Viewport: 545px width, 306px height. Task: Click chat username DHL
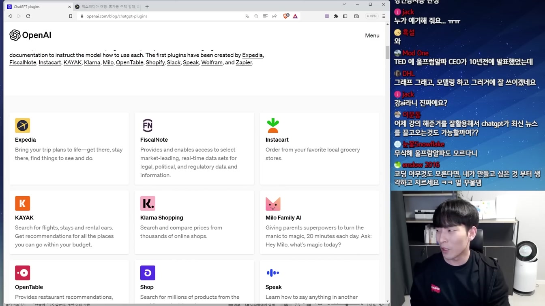point(408,74)
